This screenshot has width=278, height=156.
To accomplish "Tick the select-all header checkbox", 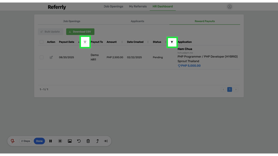I will click(x=41, y=42).
